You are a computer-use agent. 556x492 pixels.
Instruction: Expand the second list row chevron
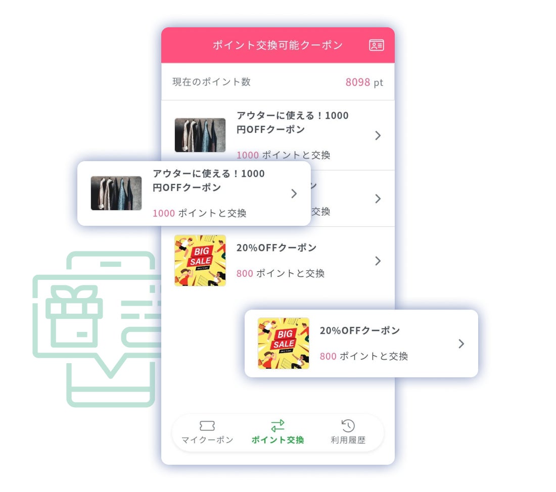click(x=378, y=199)
